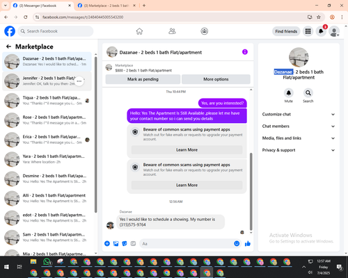
Task: Click the second Learn More scam warning button
Action: pyautogui.click(x=187, y=185)
